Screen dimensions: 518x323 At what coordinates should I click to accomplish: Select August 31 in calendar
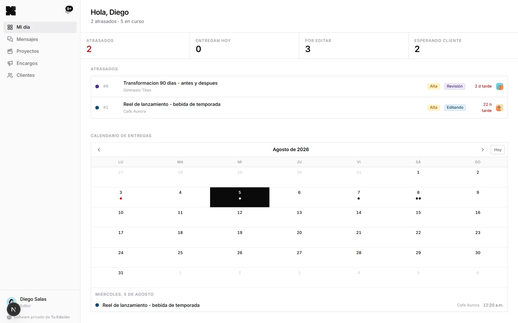(121, 278)
